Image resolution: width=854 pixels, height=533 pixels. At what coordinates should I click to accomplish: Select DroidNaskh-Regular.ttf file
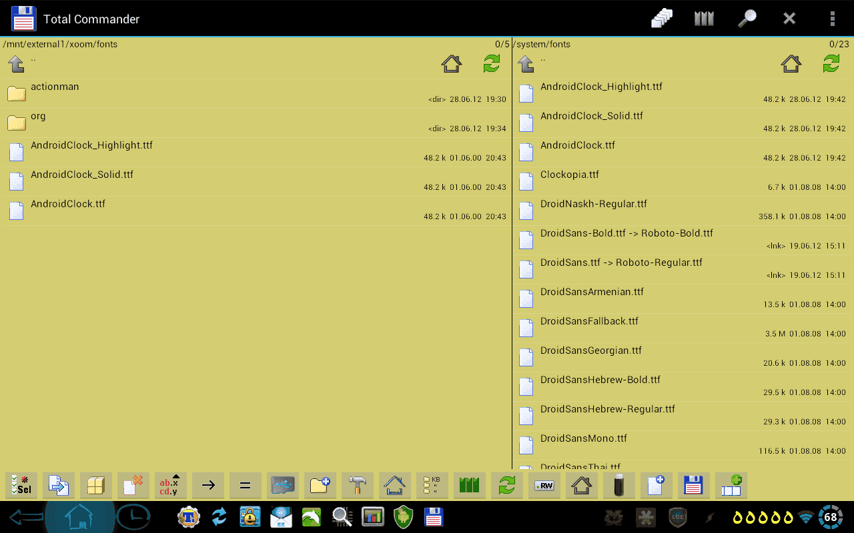(683, 211)
